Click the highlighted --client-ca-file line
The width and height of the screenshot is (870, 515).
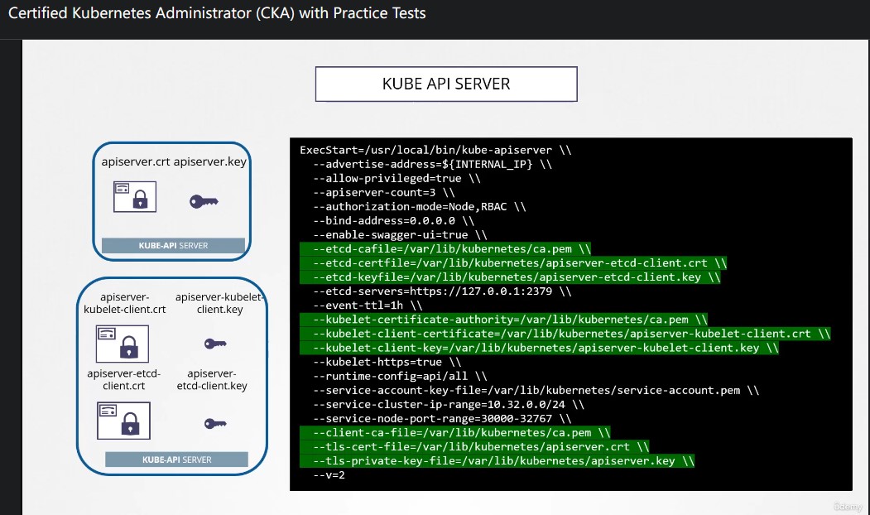(x=455, y=433)
